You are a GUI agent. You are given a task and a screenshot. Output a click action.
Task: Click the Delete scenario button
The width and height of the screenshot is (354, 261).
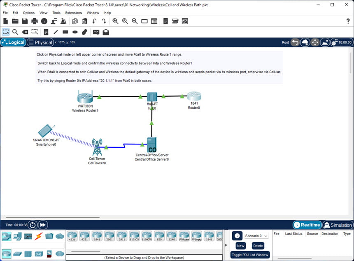click(x=258, y=246)
